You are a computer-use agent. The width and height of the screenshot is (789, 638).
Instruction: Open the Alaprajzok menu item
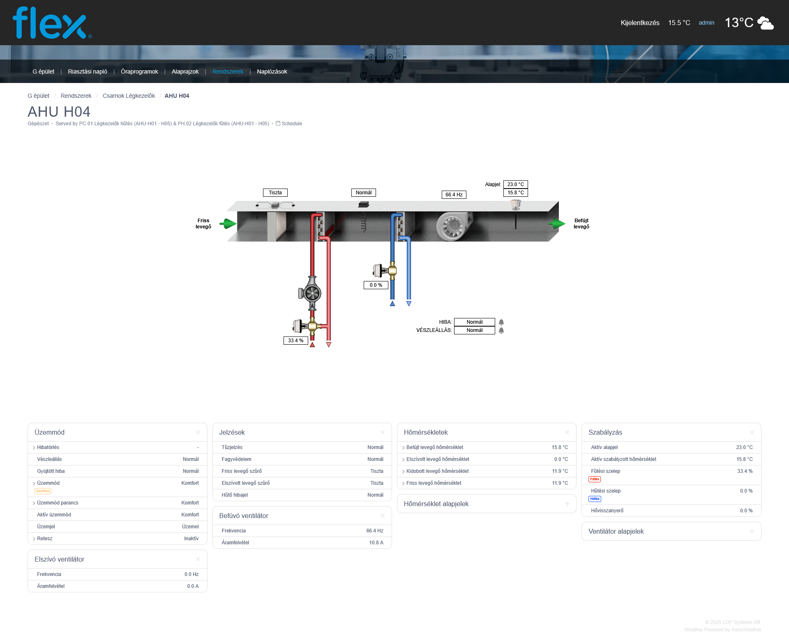click(x=185, y=71)
